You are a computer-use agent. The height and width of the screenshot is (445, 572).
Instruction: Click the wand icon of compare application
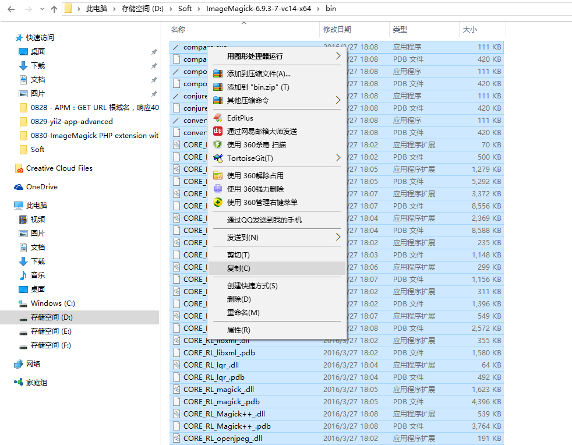(x=176, y=47)
